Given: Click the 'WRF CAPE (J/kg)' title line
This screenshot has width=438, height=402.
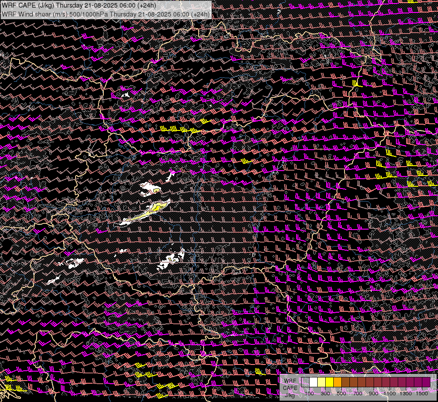Looking at the screenshot, I should pos(79,5).
